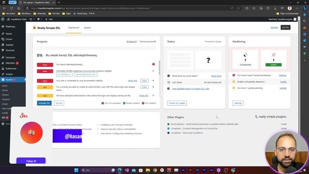
Task: Click the comments bubble in admin bar
Action: pos(40,19)
